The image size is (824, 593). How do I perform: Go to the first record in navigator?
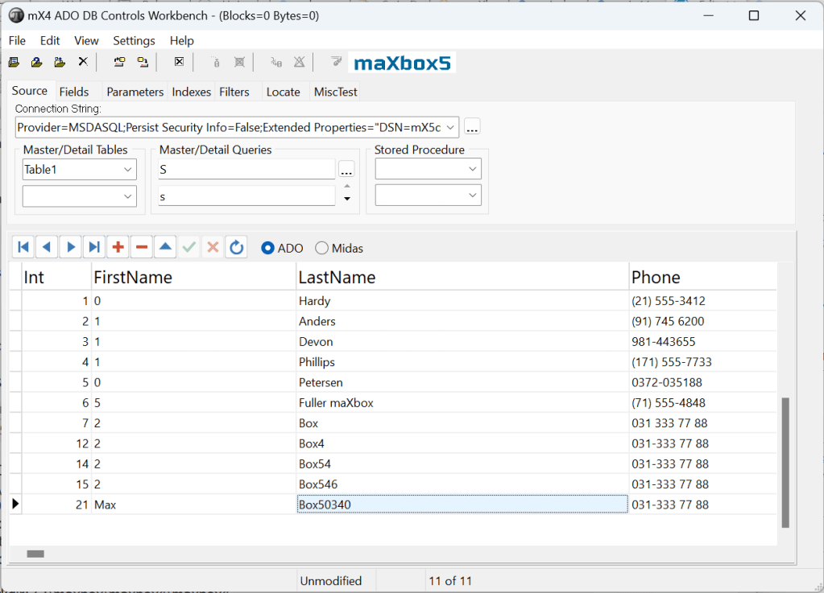pos(23,248)
